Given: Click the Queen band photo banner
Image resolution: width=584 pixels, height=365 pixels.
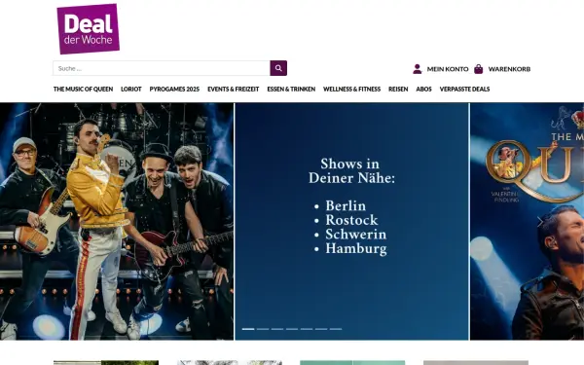Looking at the screenshot, I should (117, 221).
